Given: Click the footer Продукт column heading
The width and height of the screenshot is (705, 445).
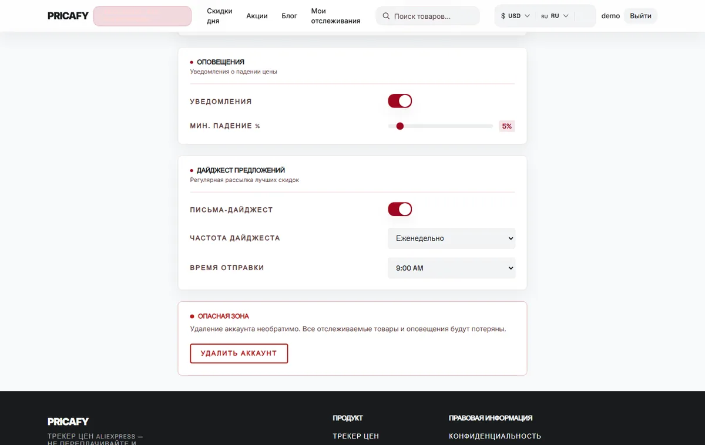Looking at the screenshot, I should [348, 418].
